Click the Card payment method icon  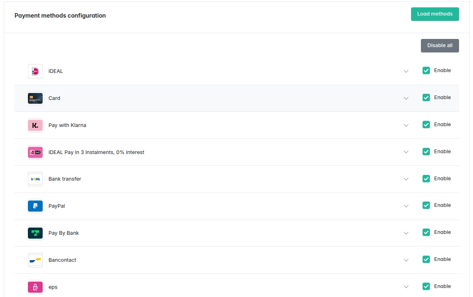[35, 98]
